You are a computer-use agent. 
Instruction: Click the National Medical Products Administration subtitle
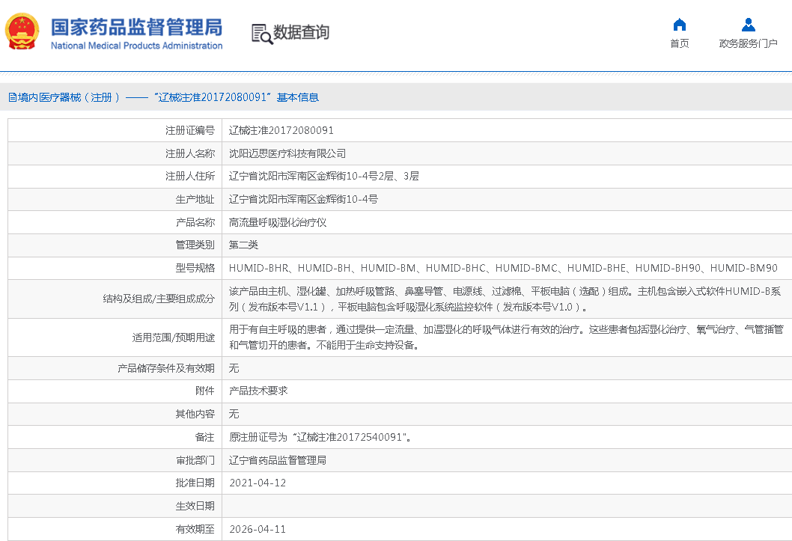[x=136, y=46]
